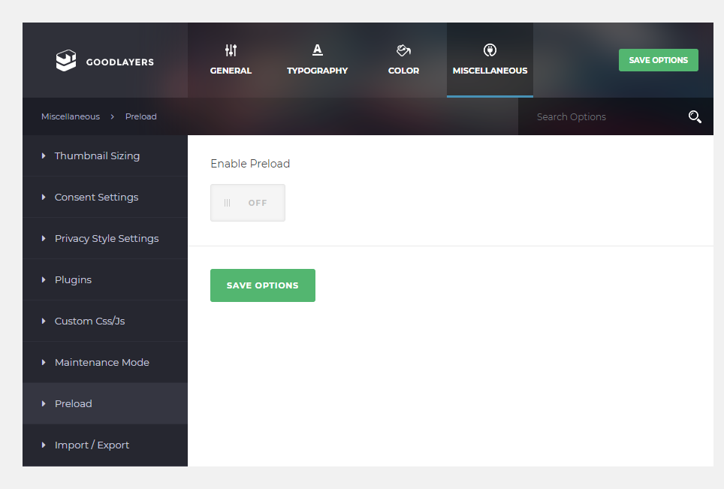724x489 pixels.
Task: Select Privacy Style Settings in sidebar
Action: pos(105,238)
